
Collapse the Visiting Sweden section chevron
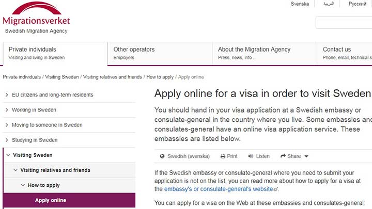click(x=8, y=155)
